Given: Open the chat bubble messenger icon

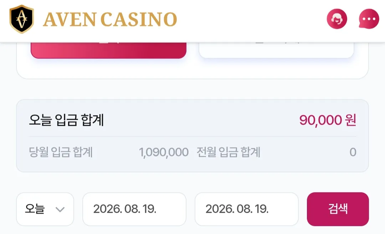Looking at the screenshot, I should coord(369,19).
